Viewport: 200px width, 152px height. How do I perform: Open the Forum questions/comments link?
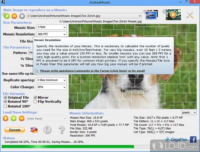coord(84,71)
